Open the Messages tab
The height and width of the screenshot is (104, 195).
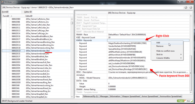(104, 96)
